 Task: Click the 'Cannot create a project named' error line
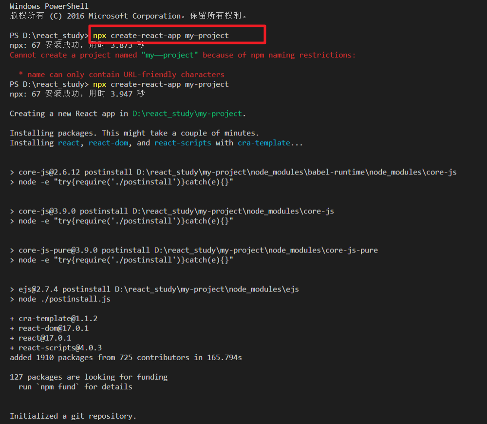coord(183,55)
